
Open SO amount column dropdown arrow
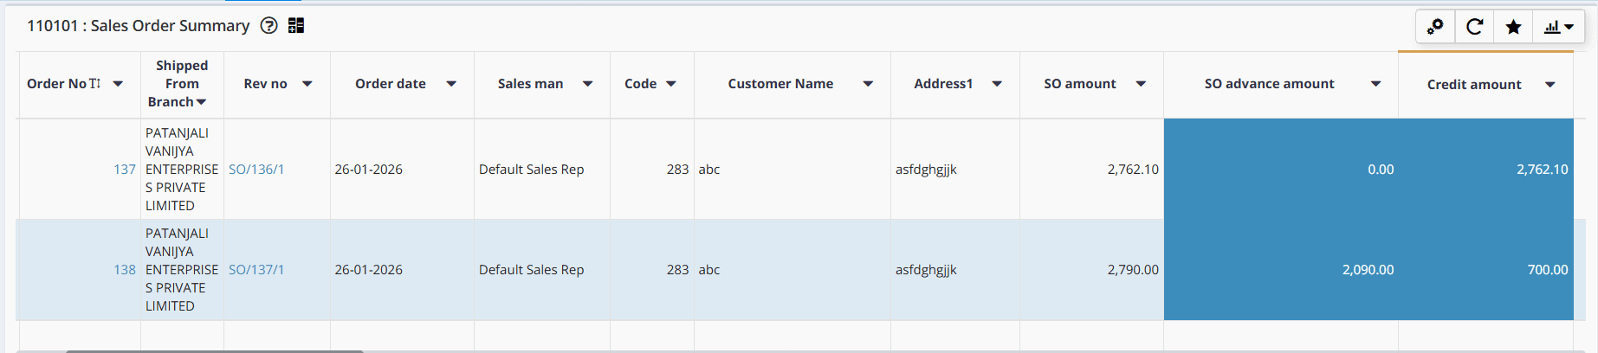(1141, 84)
